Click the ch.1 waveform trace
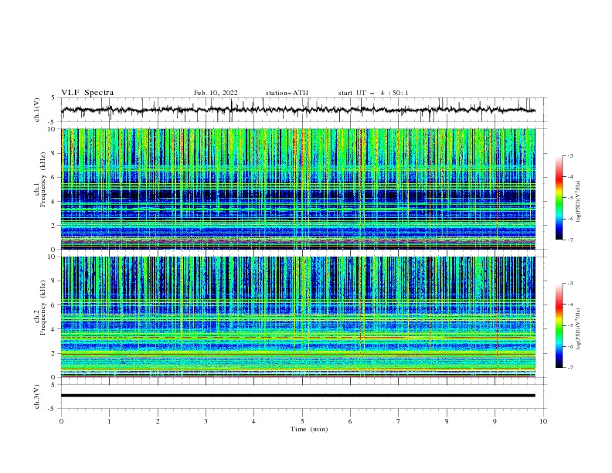This screenshot has height=473, width=612. (x=297, y=110)
